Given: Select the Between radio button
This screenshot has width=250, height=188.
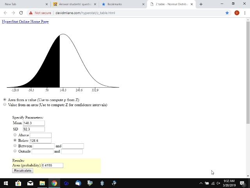Looking at the screenshot, I should [15, 145].
